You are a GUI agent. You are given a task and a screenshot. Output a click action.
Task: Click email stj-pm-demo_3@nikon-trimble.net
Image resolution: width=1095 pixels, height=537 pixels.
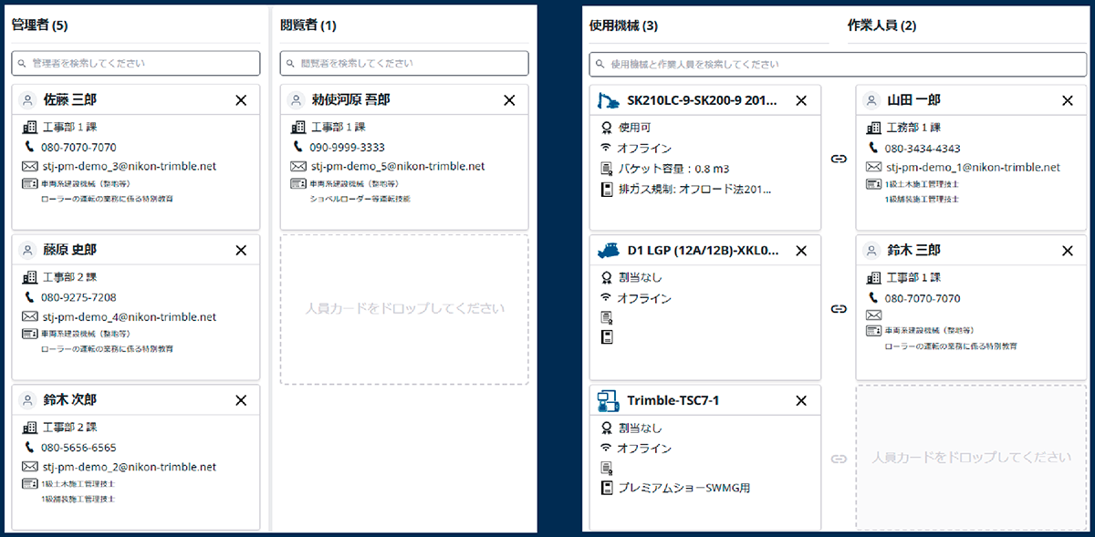pos(129,167)
